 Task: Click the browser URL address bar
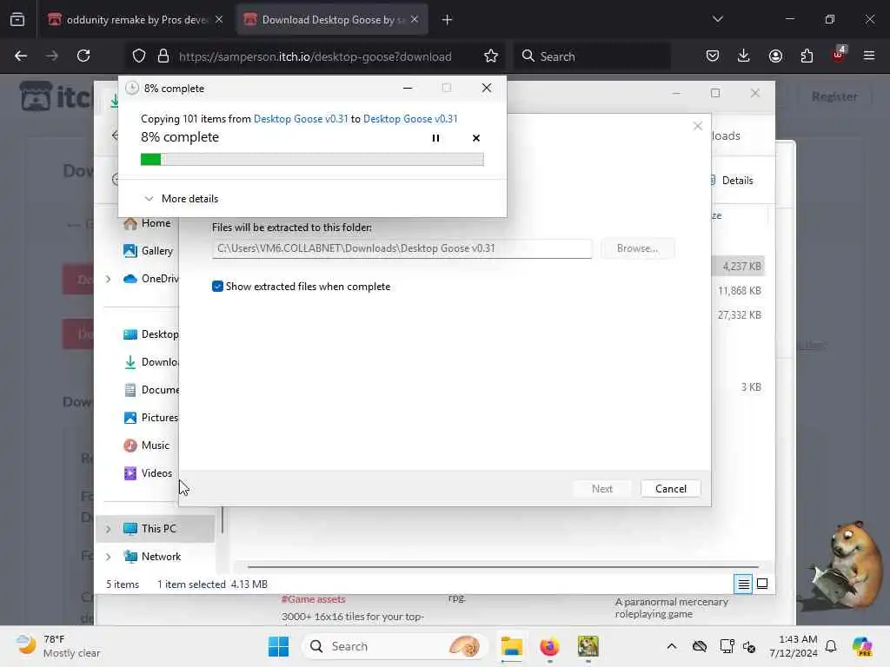[315, 56]
